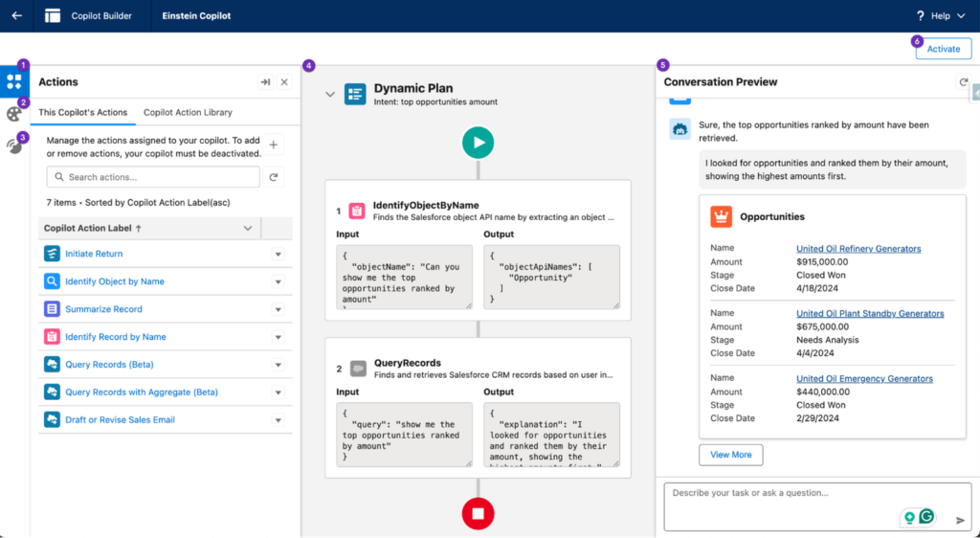Click the IdentifyObjectByName Output box
The image size is (980, 538).
(x=552, y=277)
